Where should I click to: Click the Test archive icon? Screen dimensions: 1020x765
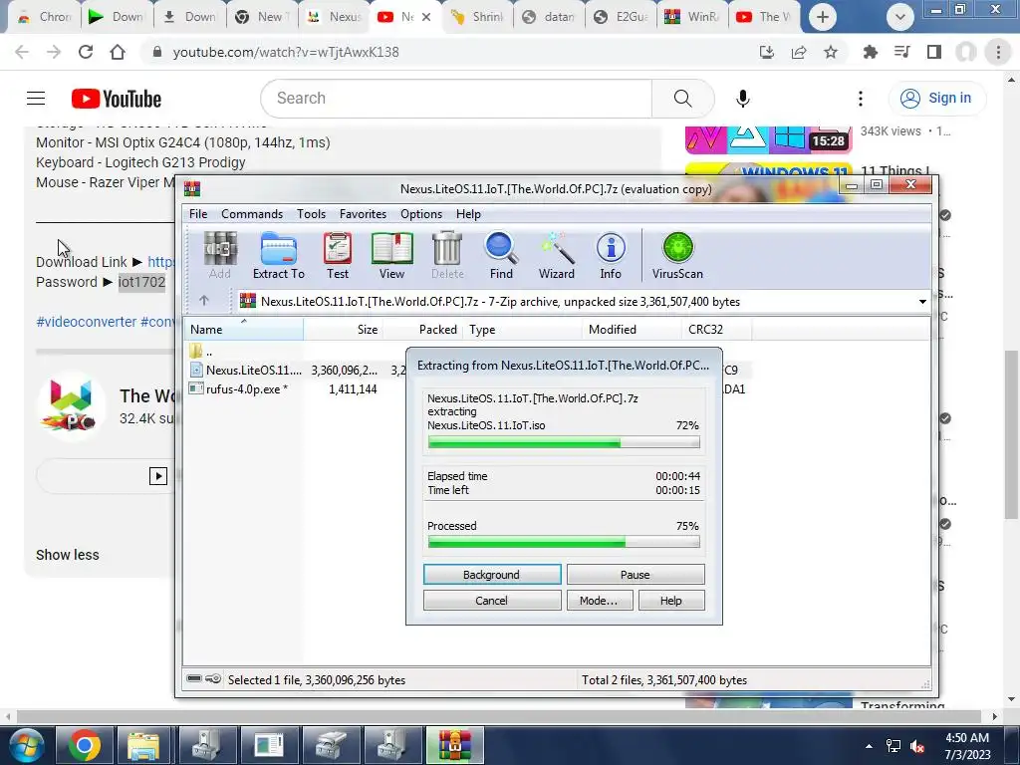pyautogui.click(x=338, y=255)
